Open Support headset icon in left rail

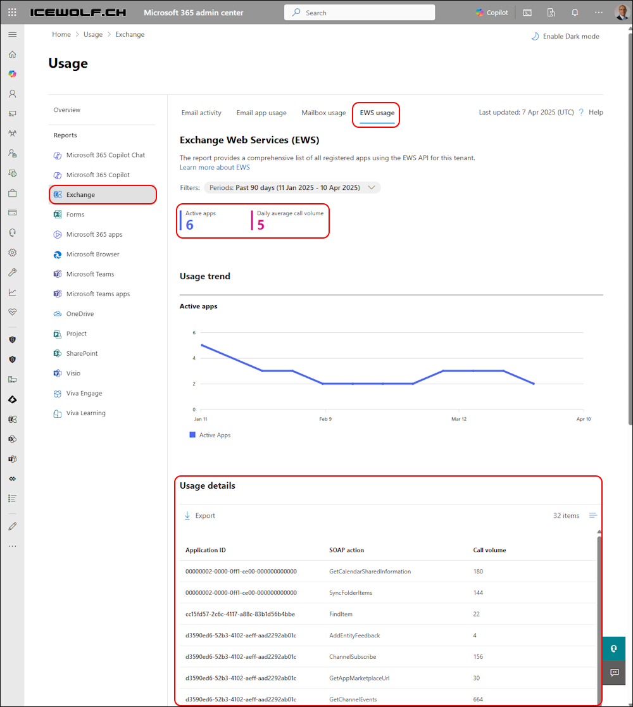pyautogui.click(x=12, y=233)
